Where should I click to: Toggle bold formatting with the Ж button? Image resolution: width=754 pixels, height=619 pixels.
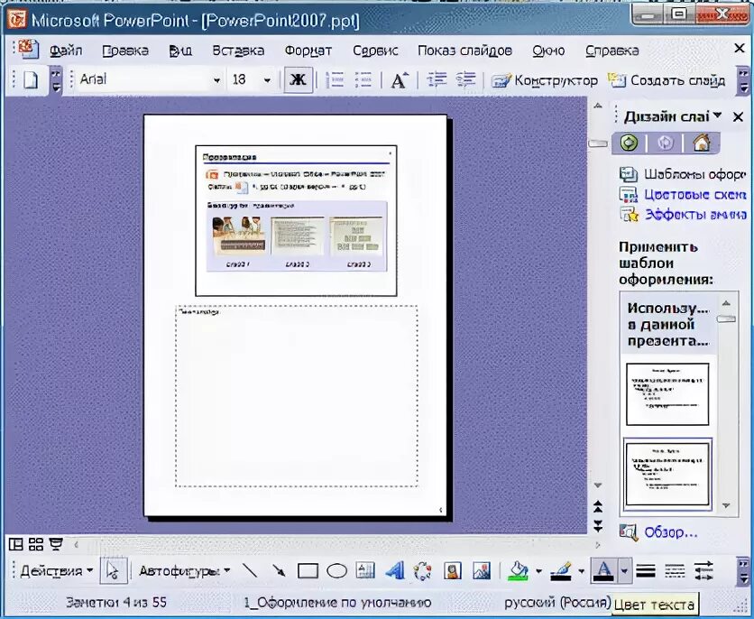(296, 79)
